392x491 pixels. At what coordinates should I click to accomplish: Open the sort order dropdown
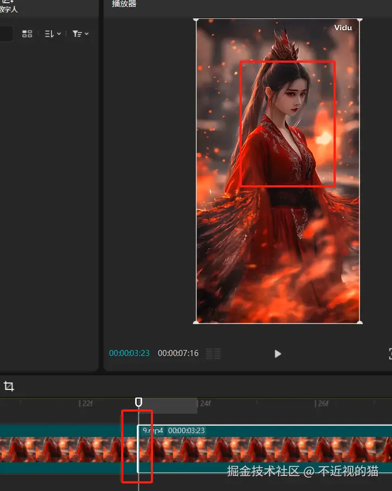[52, 34]
